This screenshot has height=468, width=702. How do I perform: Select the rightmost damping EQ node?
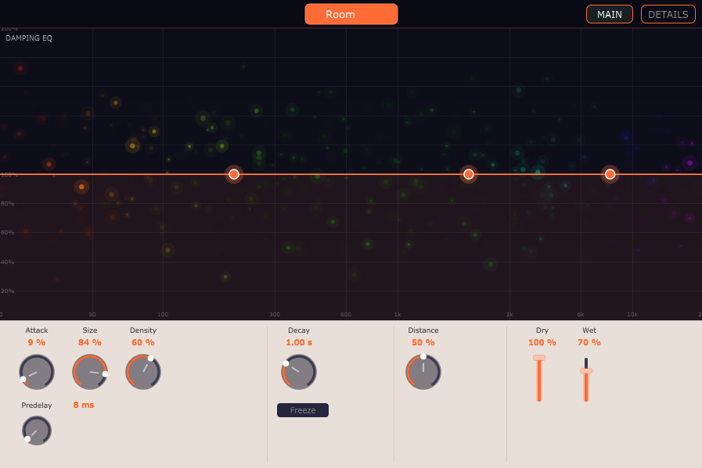[x=610, y=174]
